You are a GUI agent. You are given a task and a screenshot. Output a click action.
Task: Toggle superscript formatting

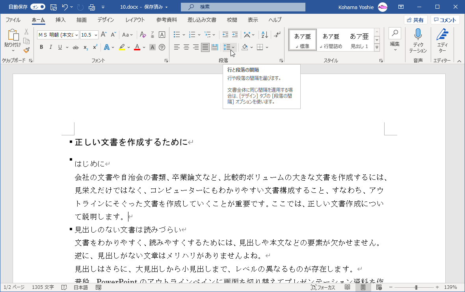pos(95,47)
